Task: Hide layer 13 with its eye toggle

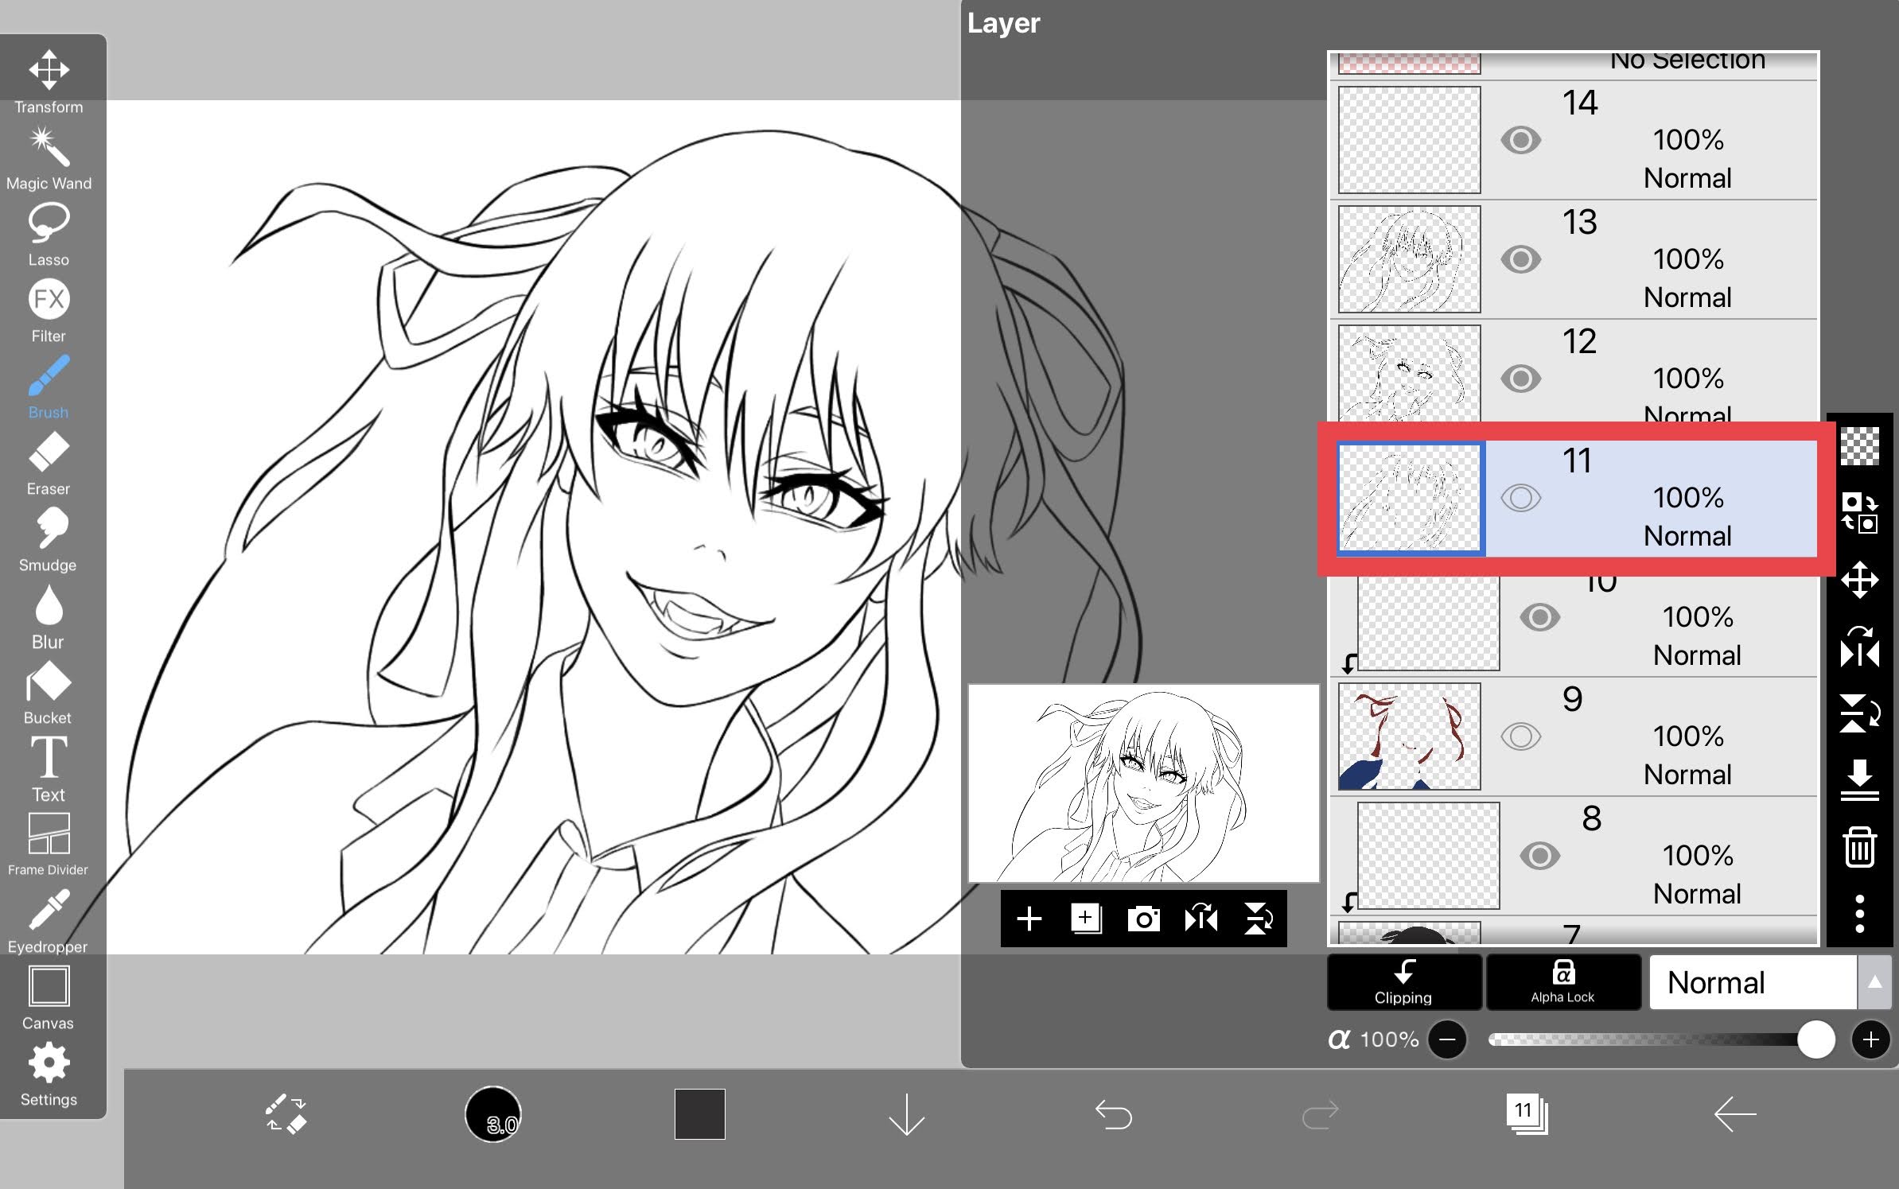Action: pos(1521,258)
